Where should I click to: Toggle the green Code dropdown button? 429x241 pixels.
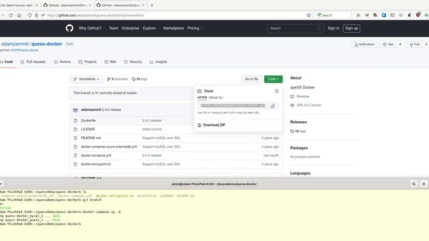click(273, 79)
